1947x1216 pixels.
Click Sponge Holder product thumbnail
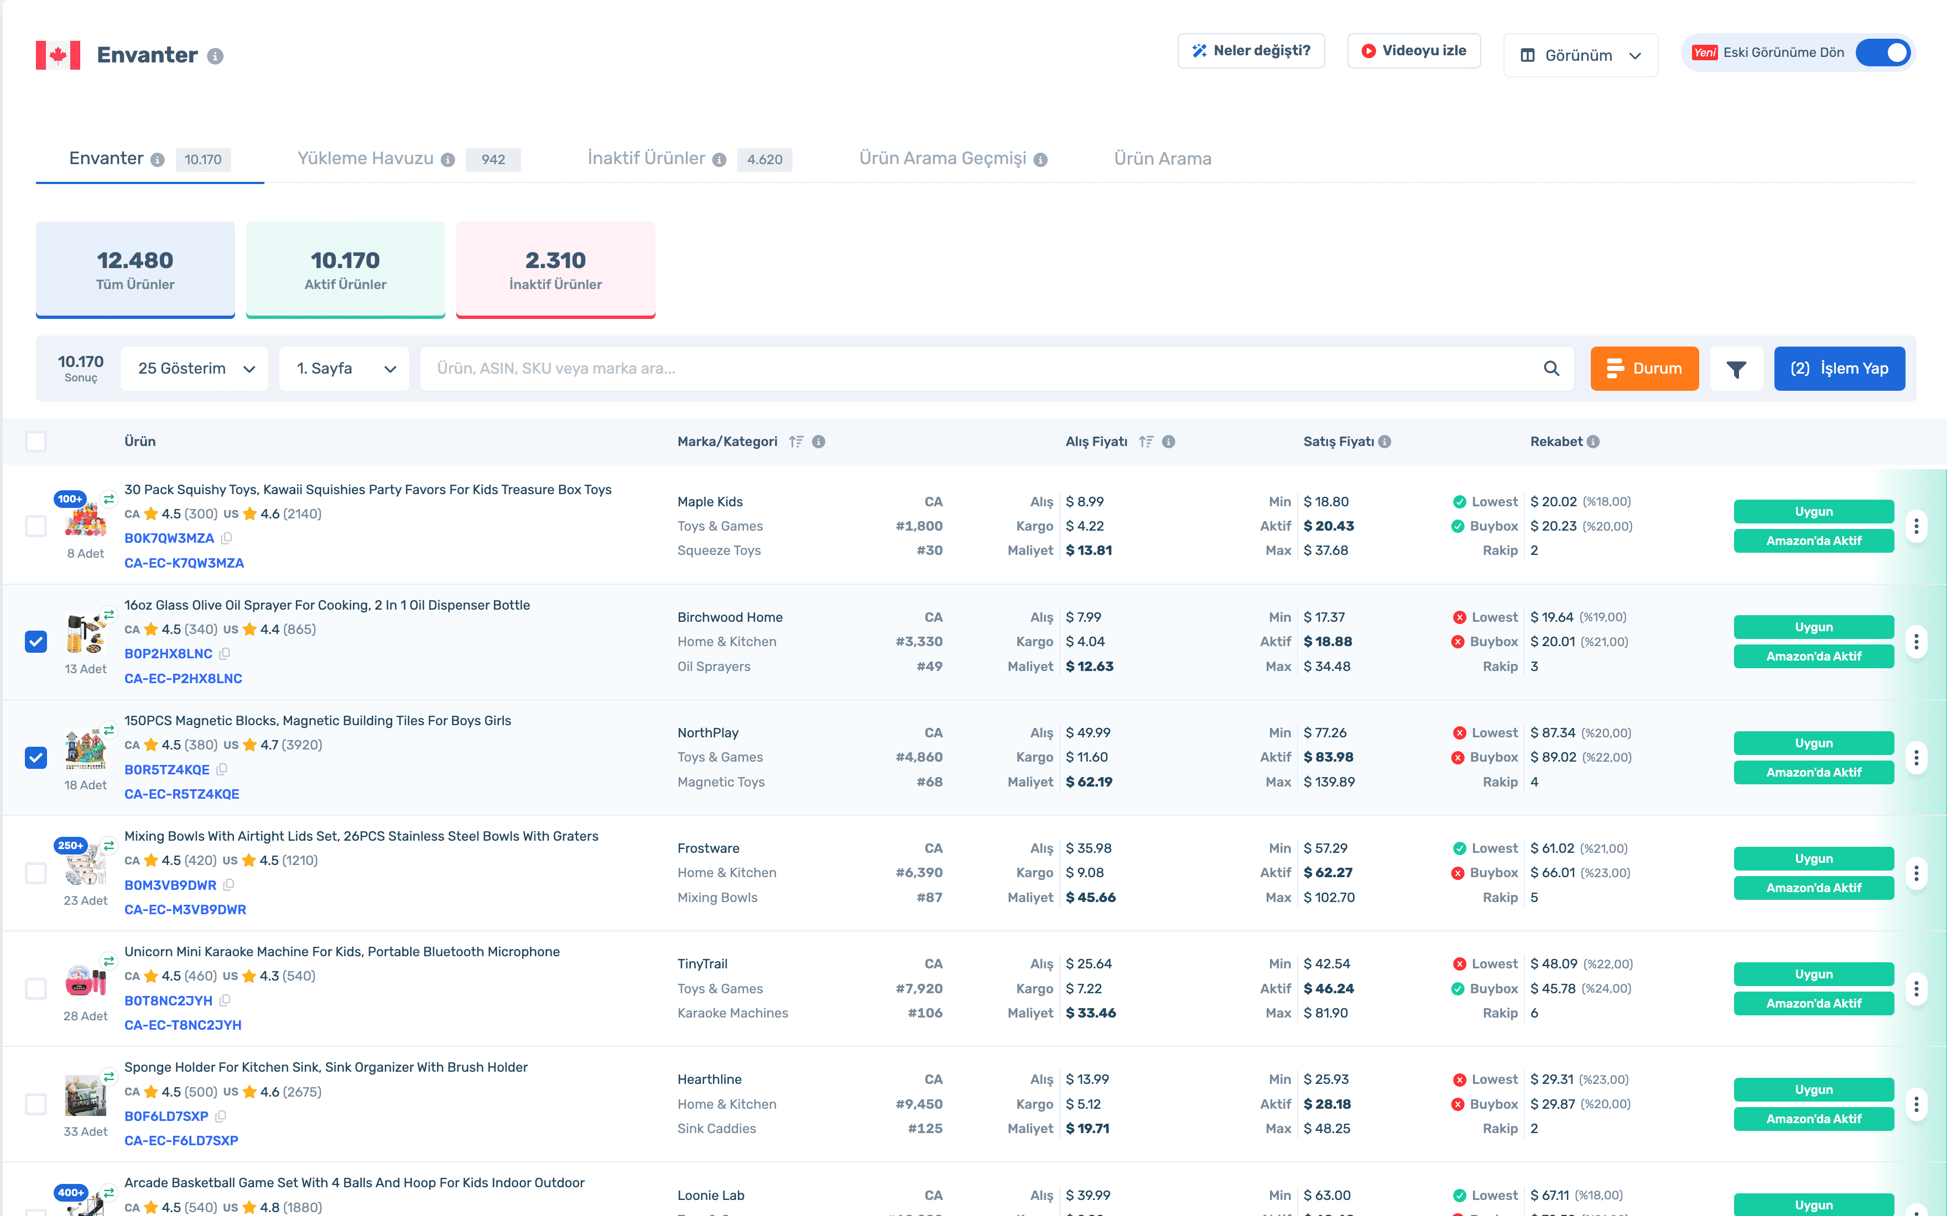click(x=85, y=1096)
